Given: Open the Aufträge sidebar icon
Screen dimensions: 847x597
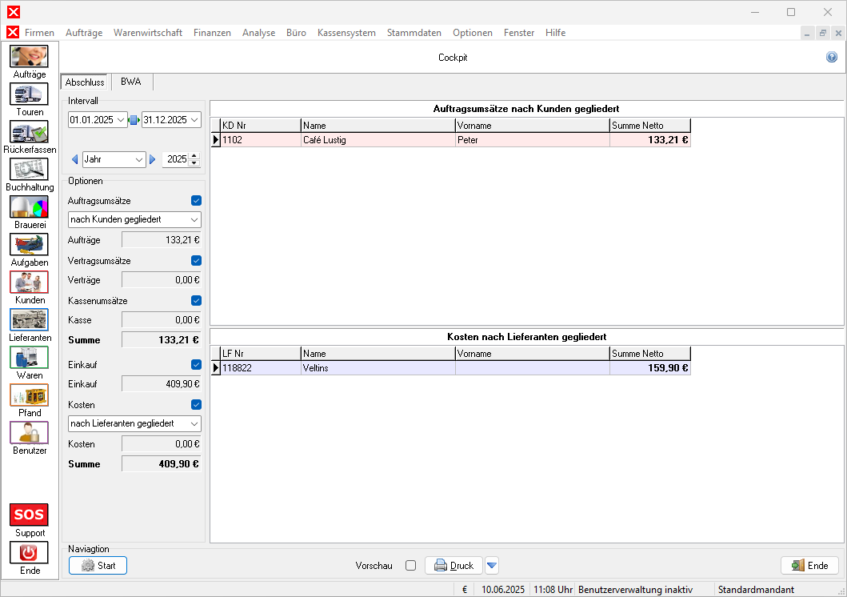Looking at the screenshot, I should click(29, 57).
